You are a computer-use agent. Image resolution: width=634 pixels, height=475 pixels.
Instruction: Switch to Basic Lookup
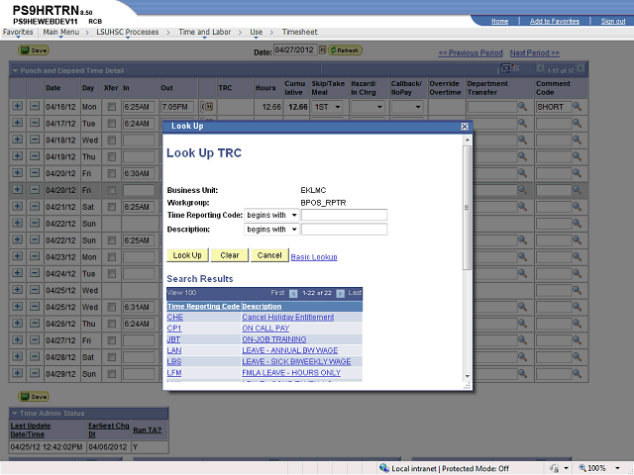314,257
